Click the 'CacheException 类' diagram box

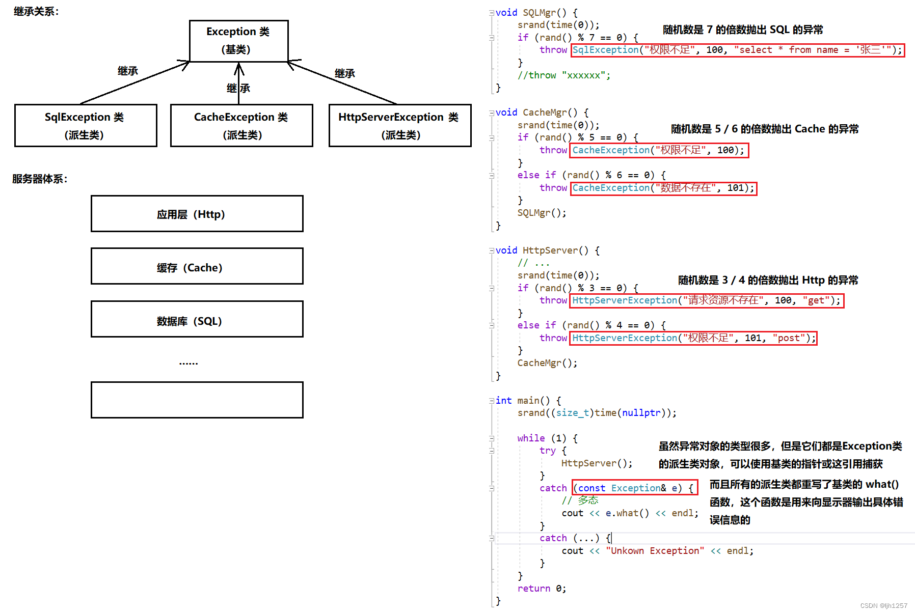pos(241,126)
